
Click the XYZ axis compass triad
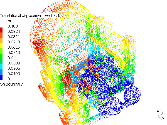coord(161,114)
